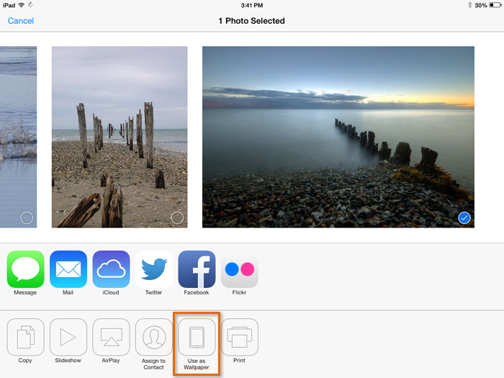Upload the photo to iCloud
Image resolution: width=504 pixels, height=378 pixels.
[111, 269]
